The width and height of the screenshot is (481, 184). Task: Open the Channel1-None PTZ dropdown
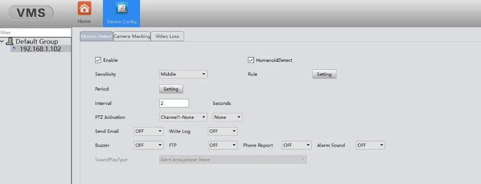pos(183,117)
